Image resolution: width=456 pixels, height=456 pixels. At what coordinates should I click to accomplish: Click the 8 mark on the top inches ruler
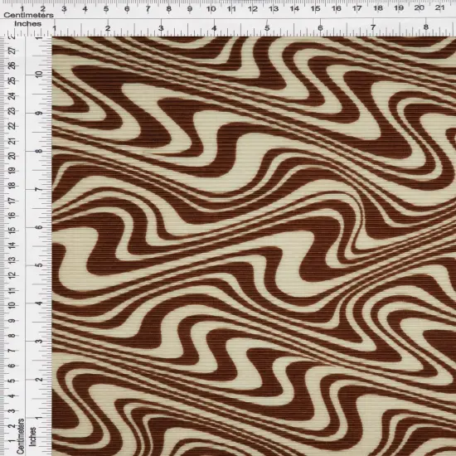point(426,27)
